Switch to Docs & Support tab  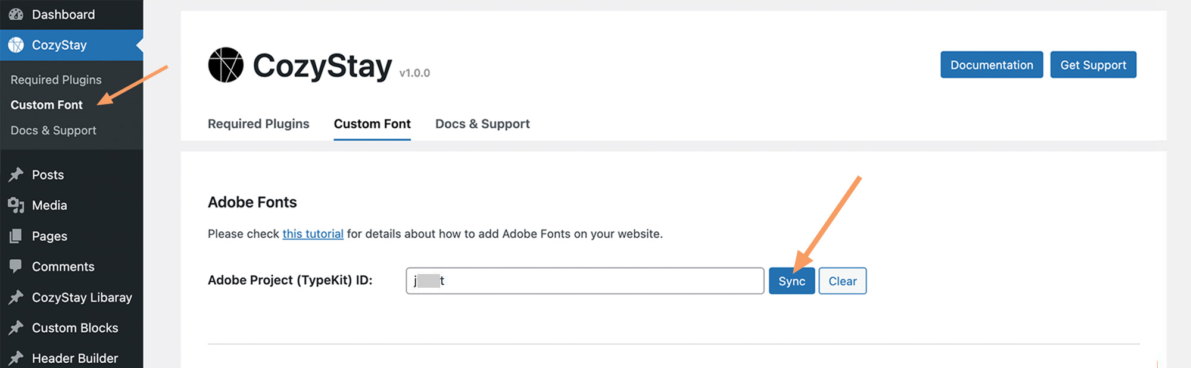(x=482, y=124)
